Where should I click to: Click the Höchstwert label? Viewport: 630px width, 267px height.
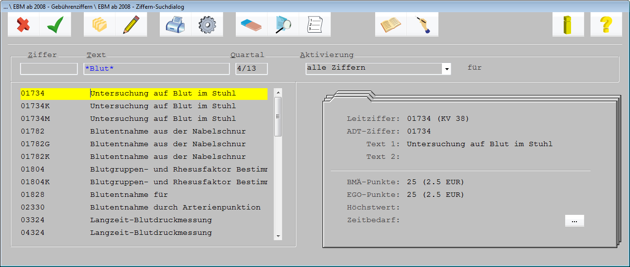pos(373,208)
